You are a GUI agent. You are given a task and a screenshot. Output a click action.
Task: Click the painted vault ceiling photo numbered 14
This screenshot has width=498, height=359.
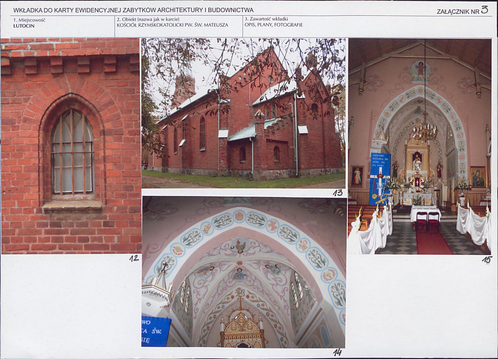[x=244, y=272]
